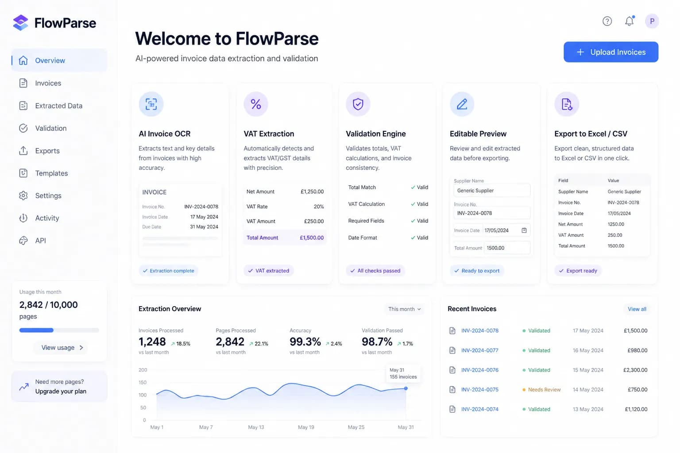Click the file icon beside INV-2024-0076
This screenshot has height=453, width=680.
click(452, 370)
